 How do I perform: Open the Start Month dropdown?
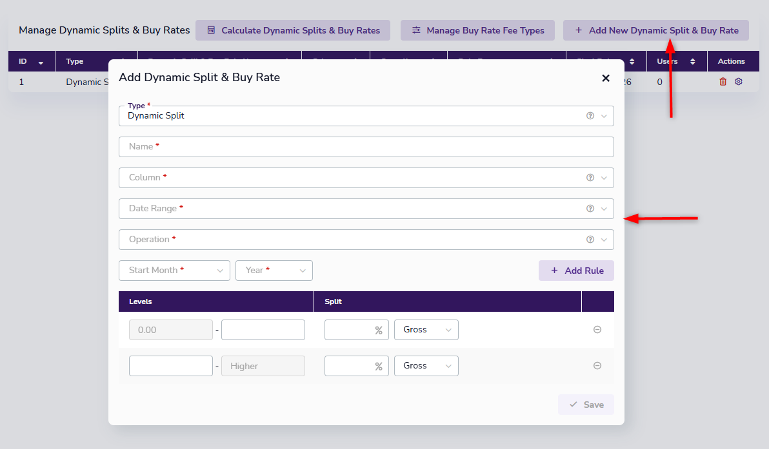coord(174,271)
